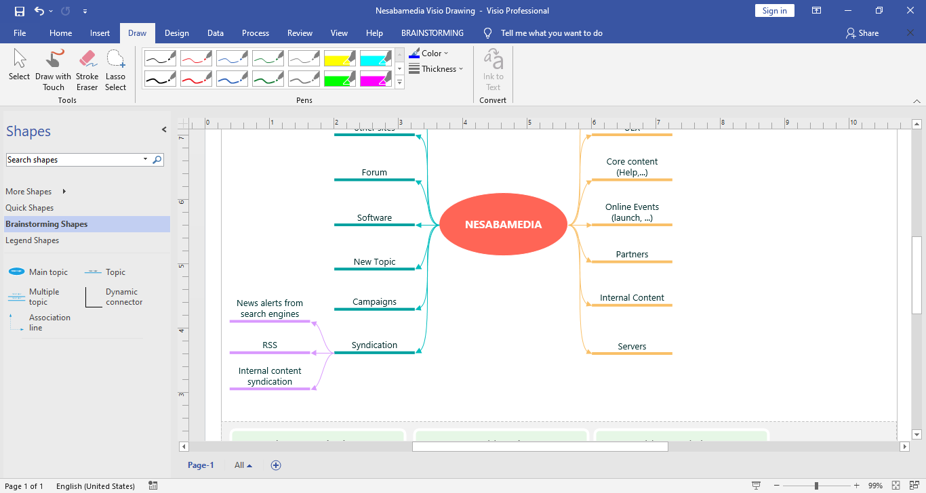926x493 pixels.
Task: Switch to the Design ribbon tab
Action: pyautogui.click(x=176, y=33)
